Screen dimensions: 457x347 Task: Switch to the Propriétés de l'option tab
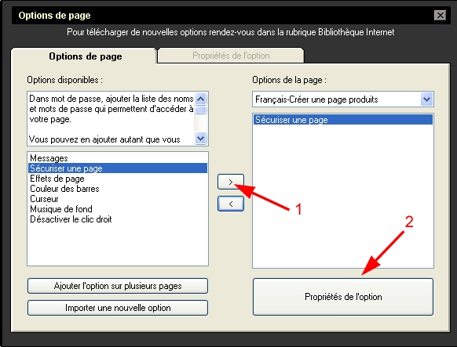(x=231, y=56)
